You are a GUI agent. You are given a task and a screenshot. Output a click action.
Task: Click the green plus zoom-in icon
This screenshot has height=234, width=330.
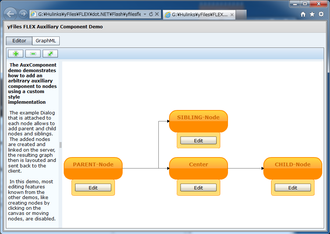15,54
